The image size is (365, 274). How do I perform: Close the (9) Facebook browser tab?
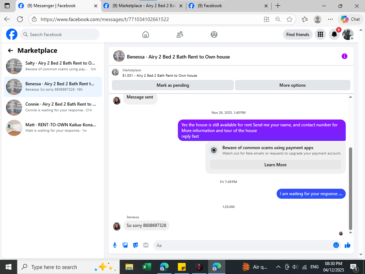(266, 6)
